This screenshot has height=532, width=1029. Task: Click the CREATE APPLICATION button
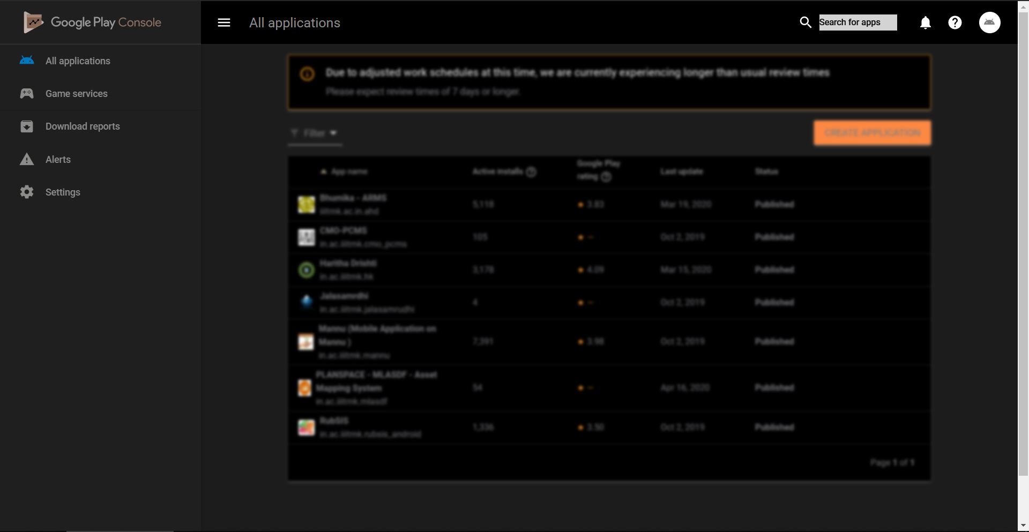872,132
